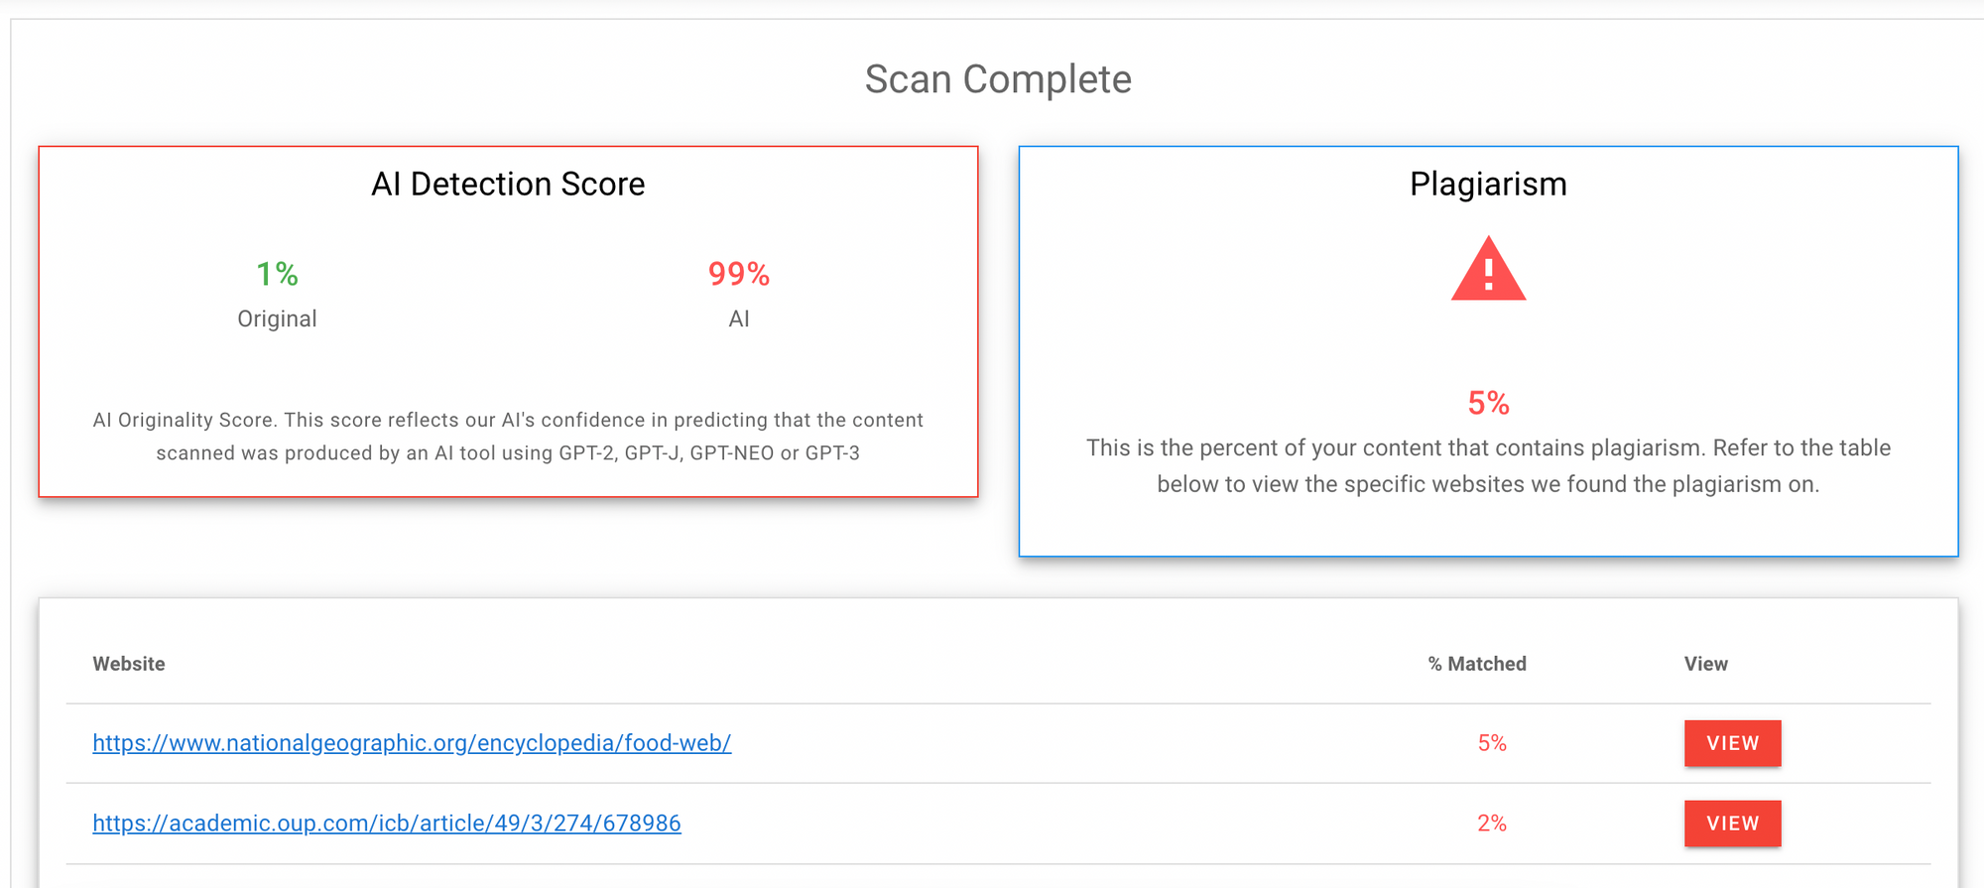Click the AI Originality Score description text
Image resolution: width=1984 pixels, height=888 pixels.
point(508,437)
